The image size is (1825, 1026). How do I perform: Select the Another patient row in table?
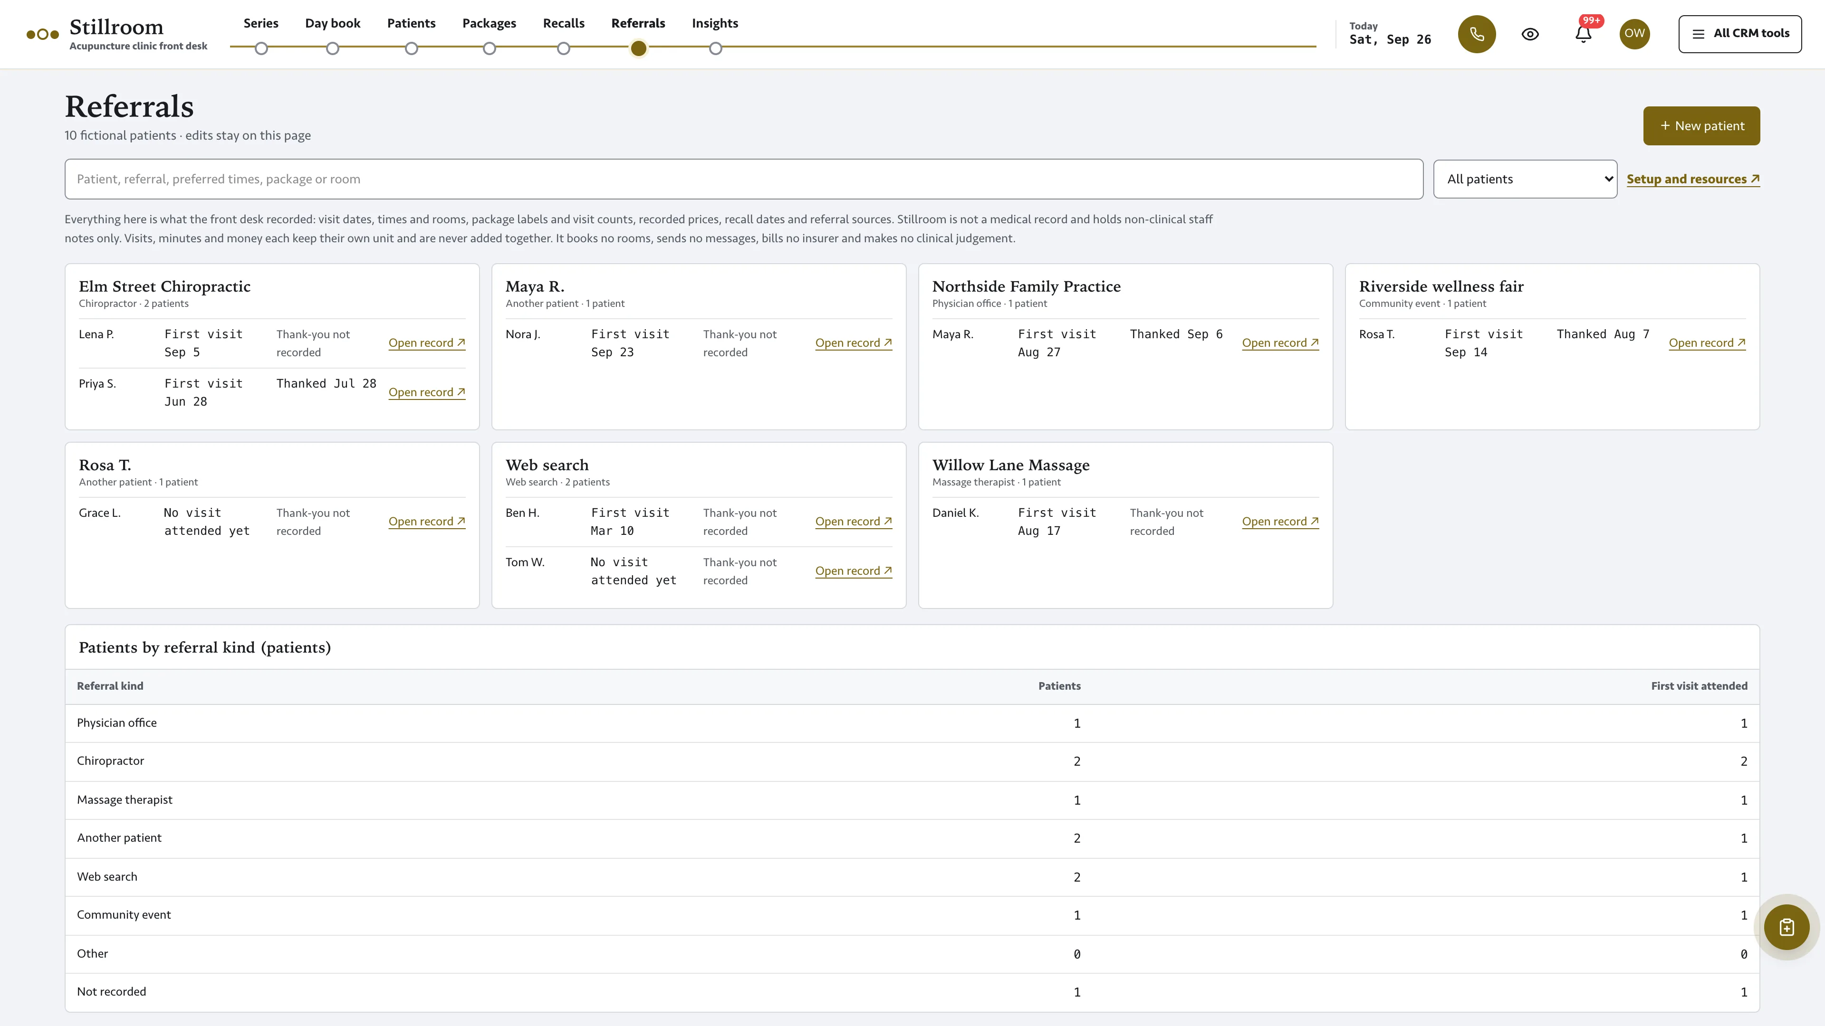click(912, 837)
